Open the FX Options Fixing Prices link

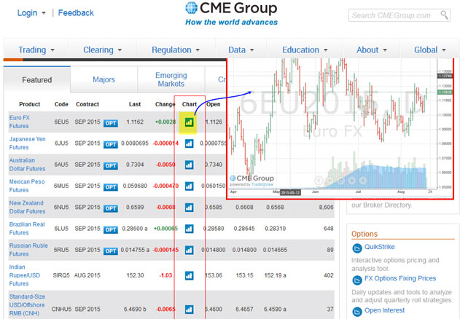[x=400, y=278]
